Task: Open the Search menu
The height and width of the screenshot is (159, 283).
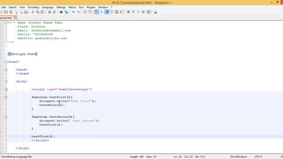Action: [x=12, y=7]
